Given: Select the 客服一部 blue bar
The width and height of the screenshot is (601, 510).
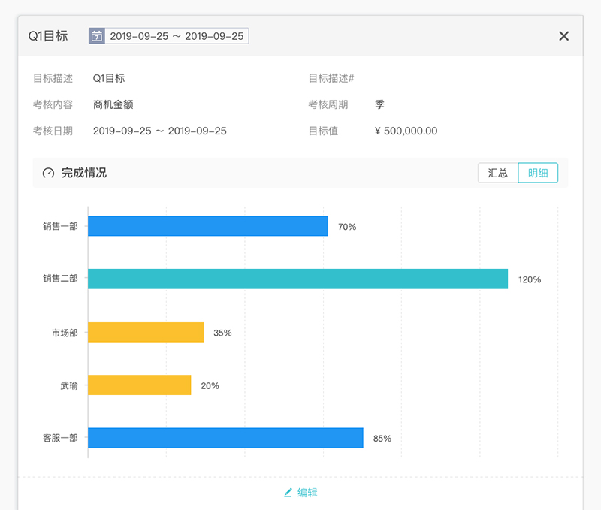Looking at the screenshot, I should tap(225, 438).
